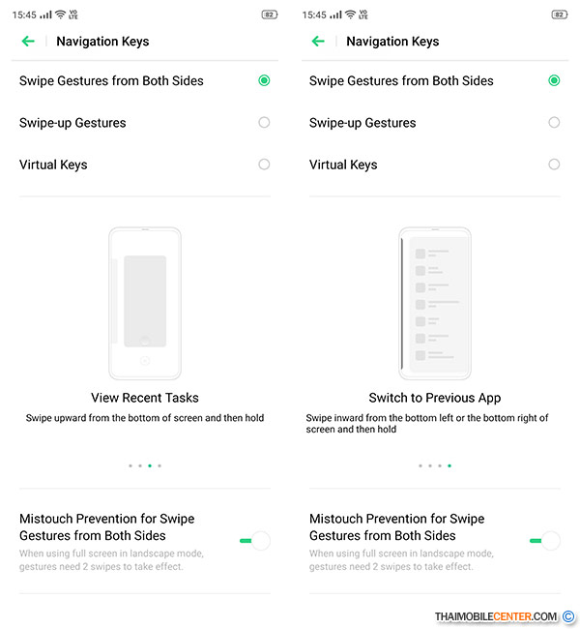The width and height of the screenshot is (580, 629).
Task: Tap the copyright icon beside thaimobilecenter.com
Action: 568,616
